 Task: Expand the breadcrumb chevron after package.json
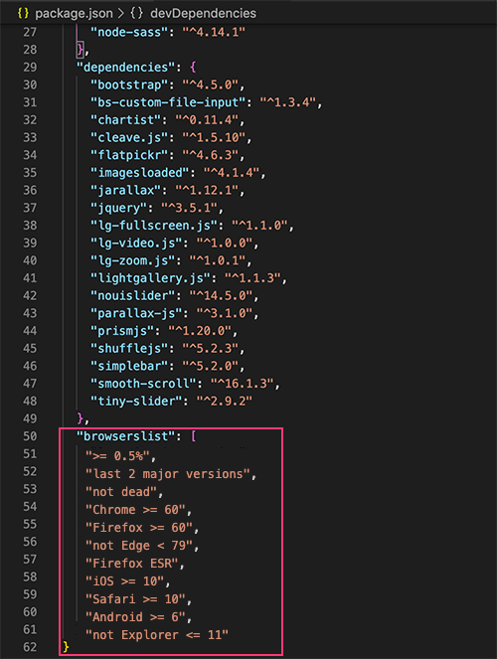point(121,14)
